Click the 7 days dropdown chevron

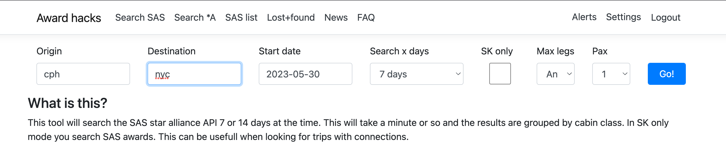click(458, 74)
